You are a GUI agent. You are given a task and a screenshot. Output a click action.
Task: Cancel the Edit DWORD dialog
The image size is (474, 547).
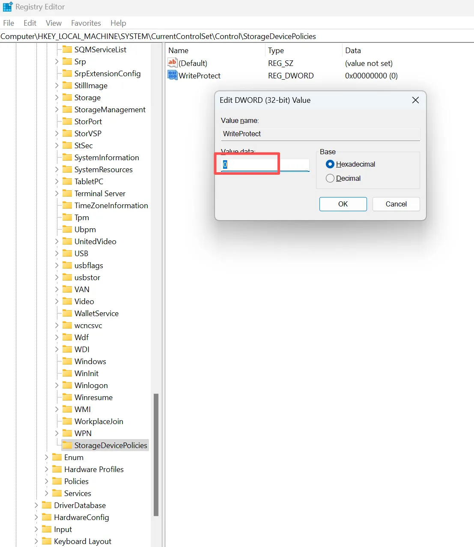[x=396, y=204]
